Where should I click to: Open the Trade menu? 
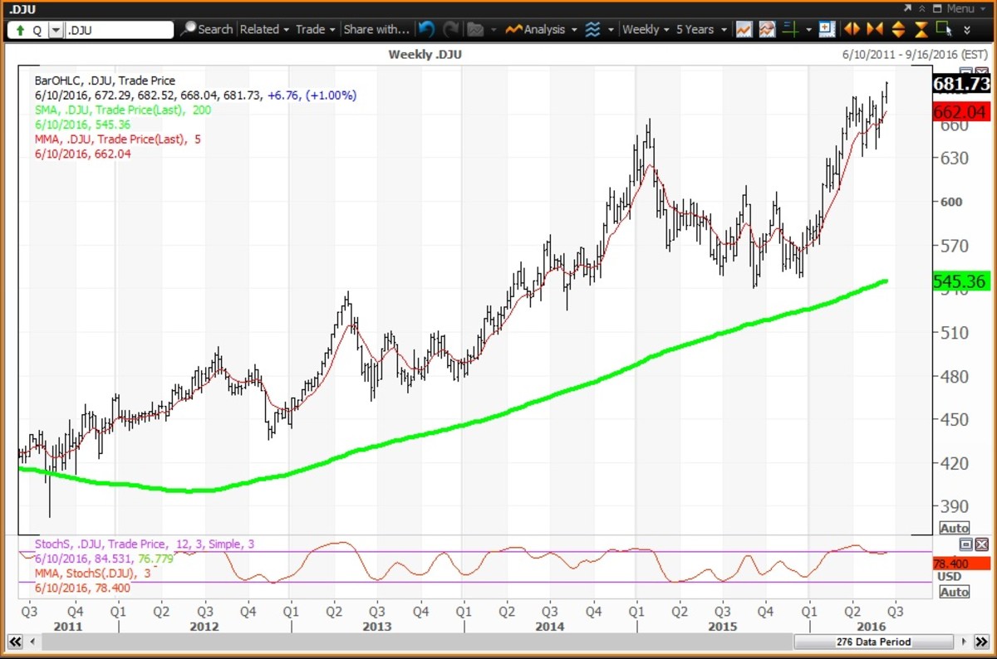[x=315, y=29]
